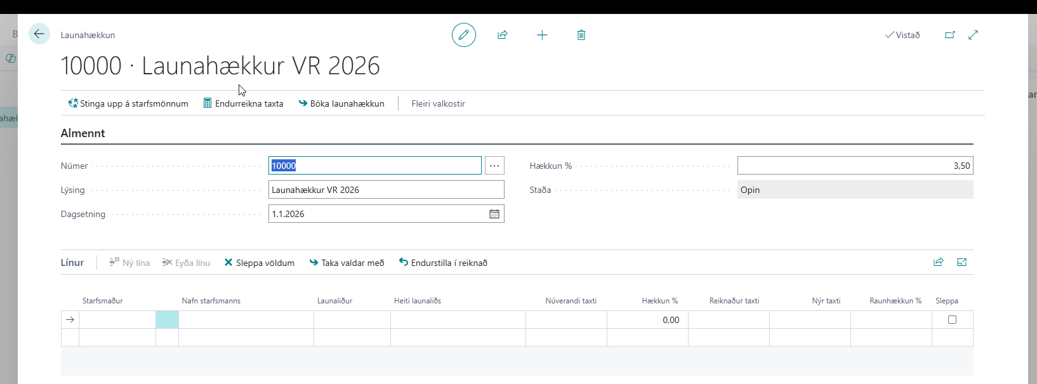The height and width of the screenshot is (384, 1037).
Task: Maximize the Línur lines section icon
Action: [x=961, y=262]
